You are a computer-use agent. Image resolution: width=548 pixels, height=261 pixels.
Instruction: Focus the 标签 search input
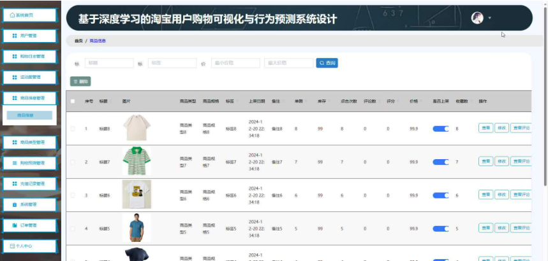[x=172, y=63]
